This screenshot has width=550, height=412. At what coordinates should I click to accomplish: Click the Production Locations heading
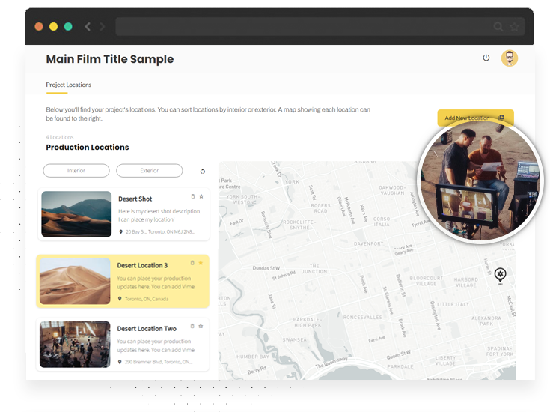[x=88, y=147]
